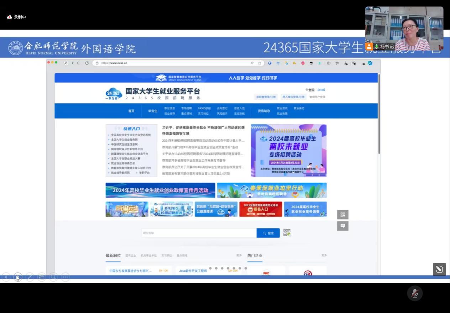Click the browser back arrow
The image size is (450, 313).
(79, 63)
